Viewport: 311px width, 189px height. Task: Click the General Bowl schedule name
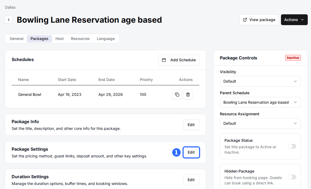(x=30, y=94)
